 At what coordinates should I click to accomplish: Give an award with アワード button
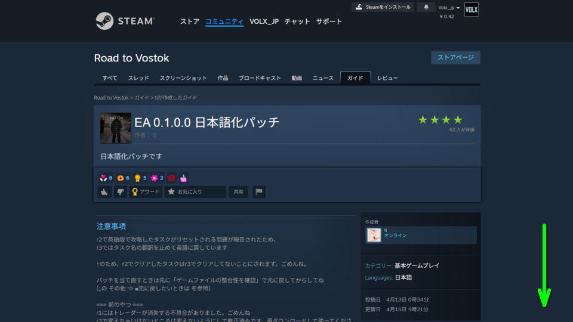[x=146, y=192]
